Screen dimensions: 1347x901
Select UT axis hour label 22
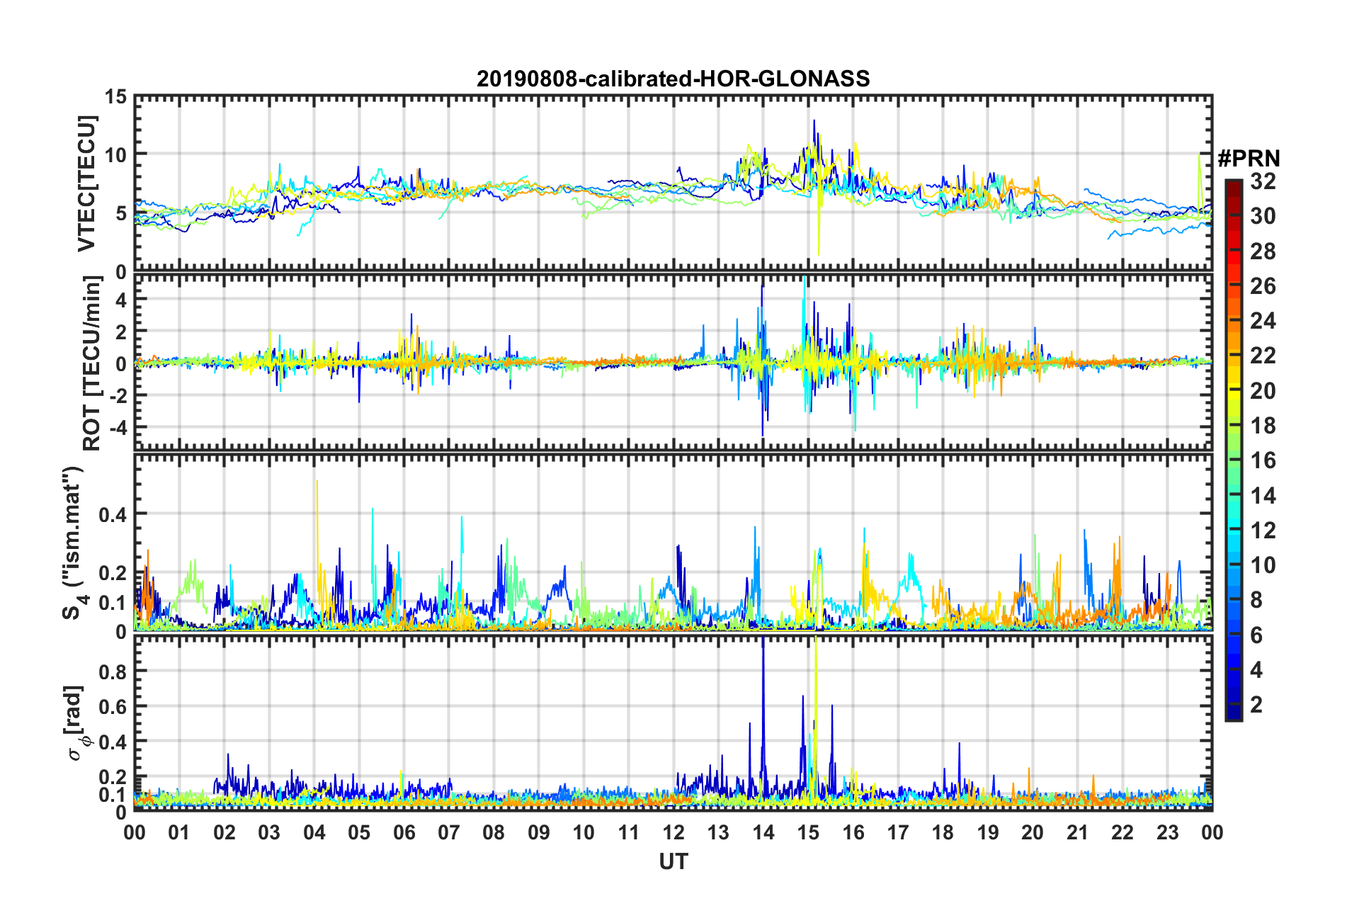(1122, 832)
